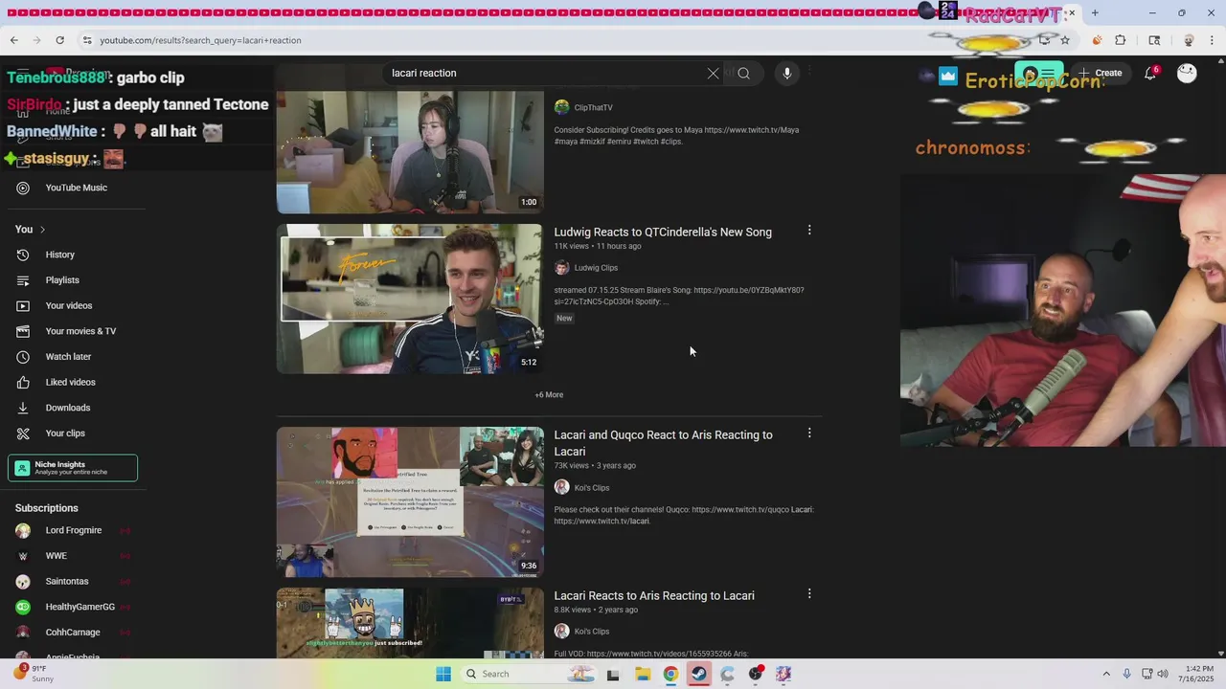Open 'Ludwig Reacts to QTCinderella's New Song' title
This screenshot has width=1226, height=689.
point(663,233)
